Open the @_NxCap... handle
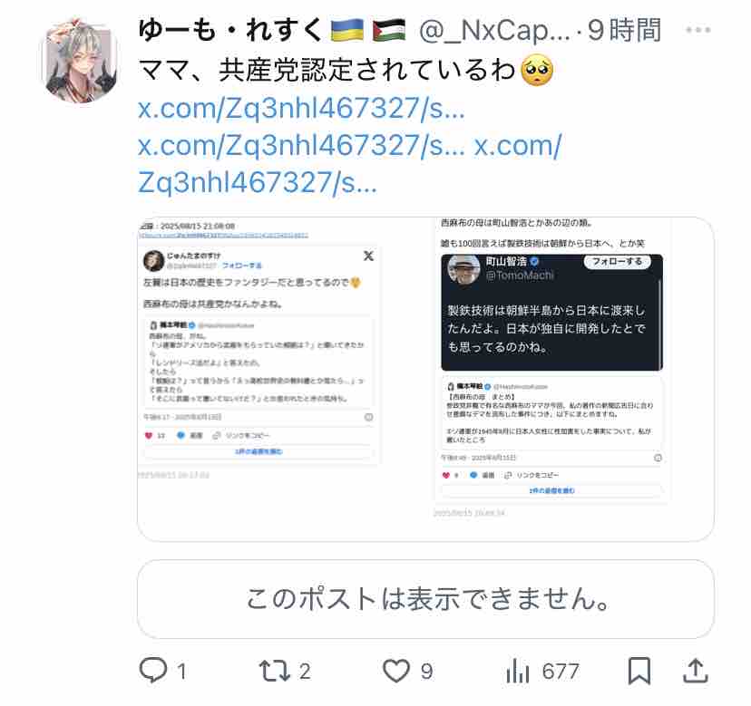 coord(495,30)
